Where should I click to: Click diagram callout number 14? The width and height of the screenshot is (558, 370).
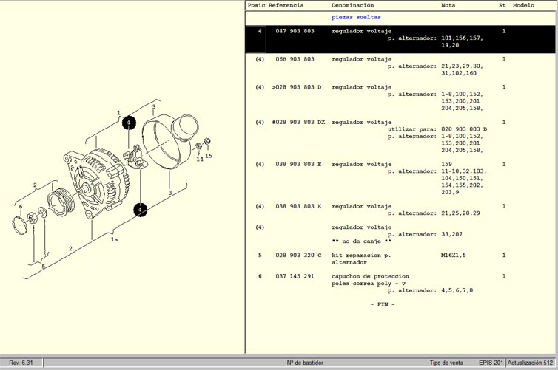click(200, 160)
